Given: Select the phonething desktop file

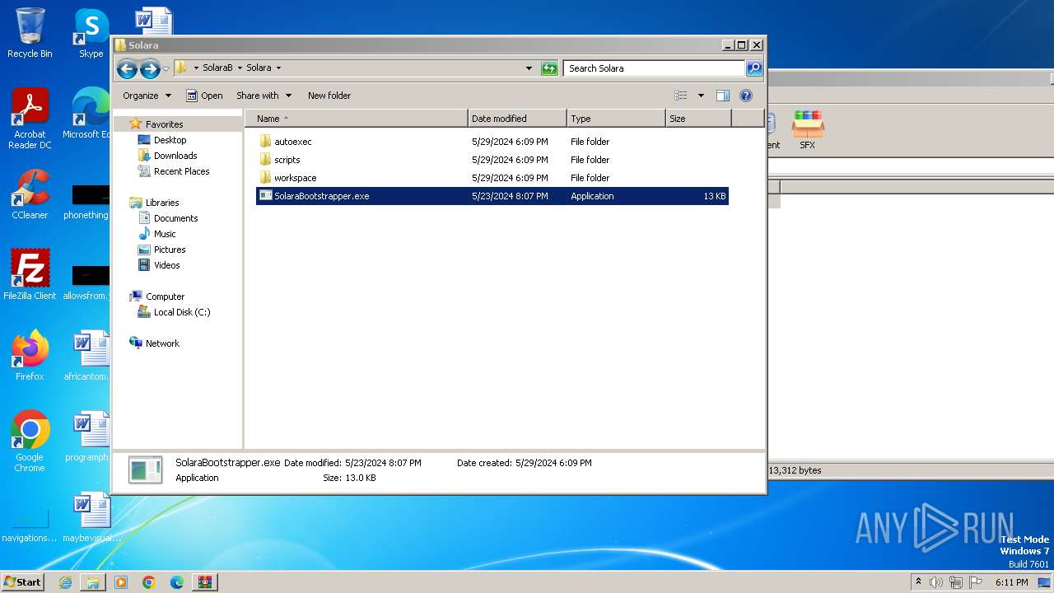Looking at the screenshot, I should point(86,203).
